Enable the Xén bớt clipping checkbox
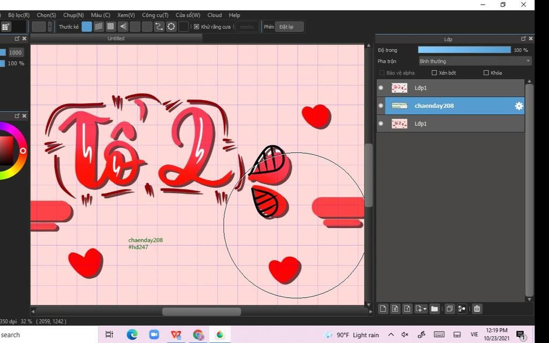The height and width of the screenshot is (343, 549). [434, 73]
